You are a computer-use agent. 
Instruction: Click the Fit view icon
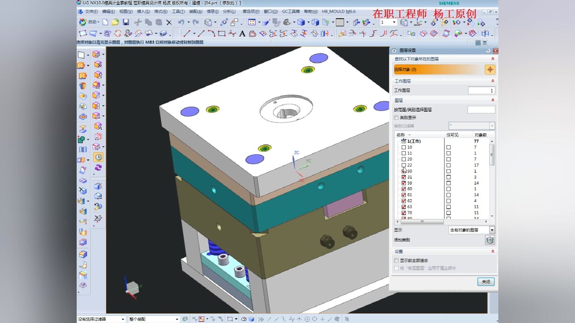(x=252, y=22)
